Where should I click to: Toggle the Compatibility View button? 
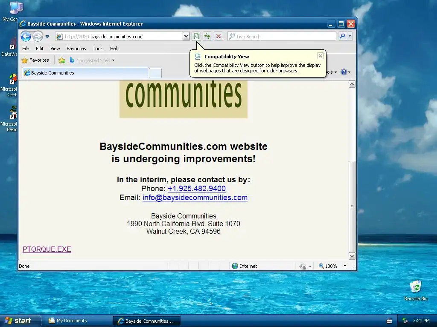[x=196, y=37]
